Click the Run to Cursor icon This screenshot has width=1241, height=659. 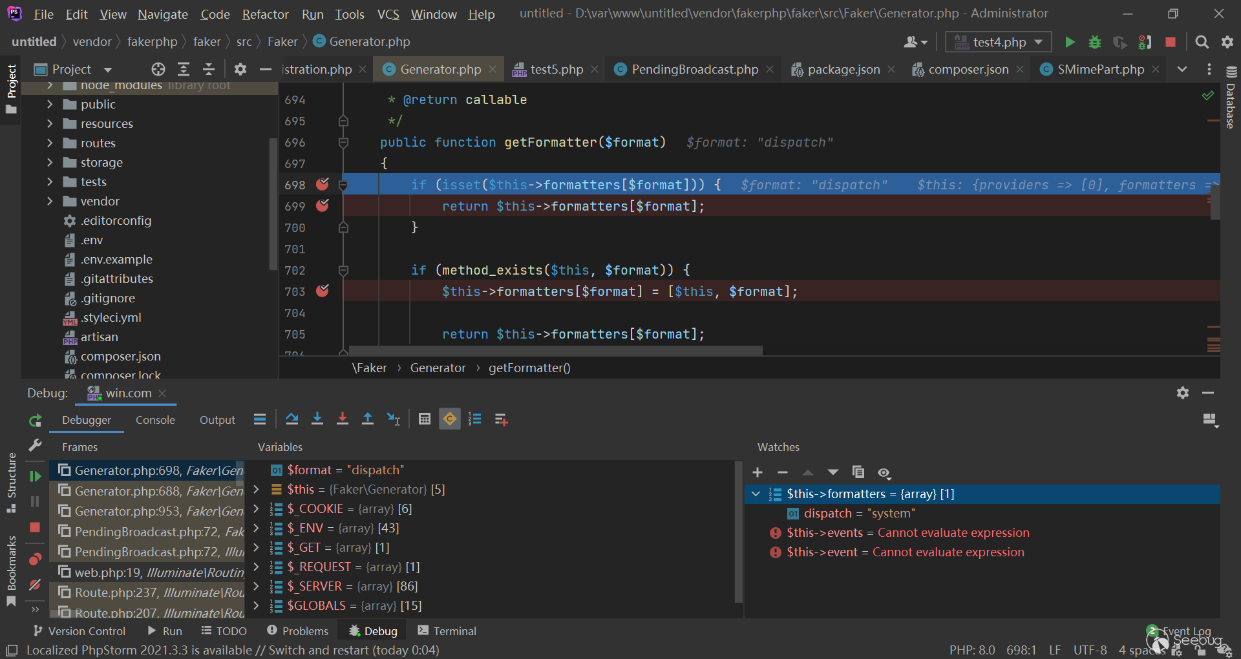pyautogui.click(x=393, y=419)
